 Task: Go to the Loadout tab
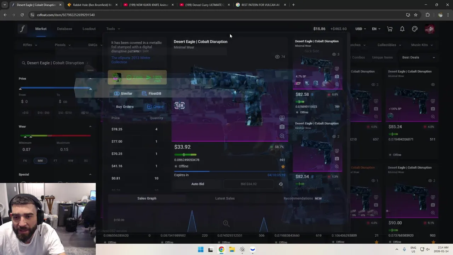(x=89, y=29)
